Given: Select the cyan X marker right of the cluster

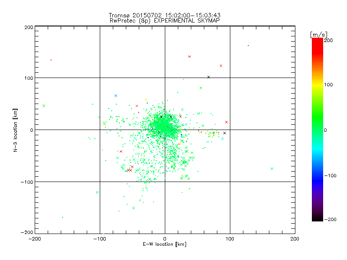Looking at the screenshot, I should pyautogui.click(x=223, y=139).
